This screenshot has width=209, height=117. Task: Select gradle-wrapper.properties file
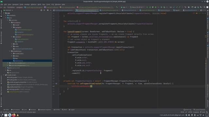pos(22,82)
